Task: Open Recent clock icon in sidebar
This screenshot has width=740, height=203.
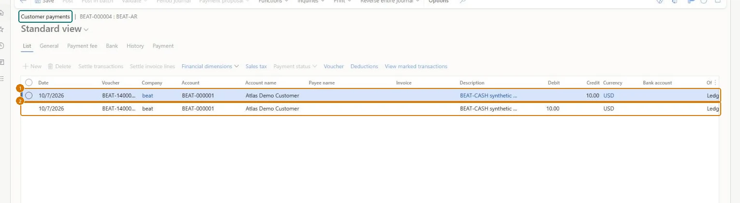Action: pos(2,46)
